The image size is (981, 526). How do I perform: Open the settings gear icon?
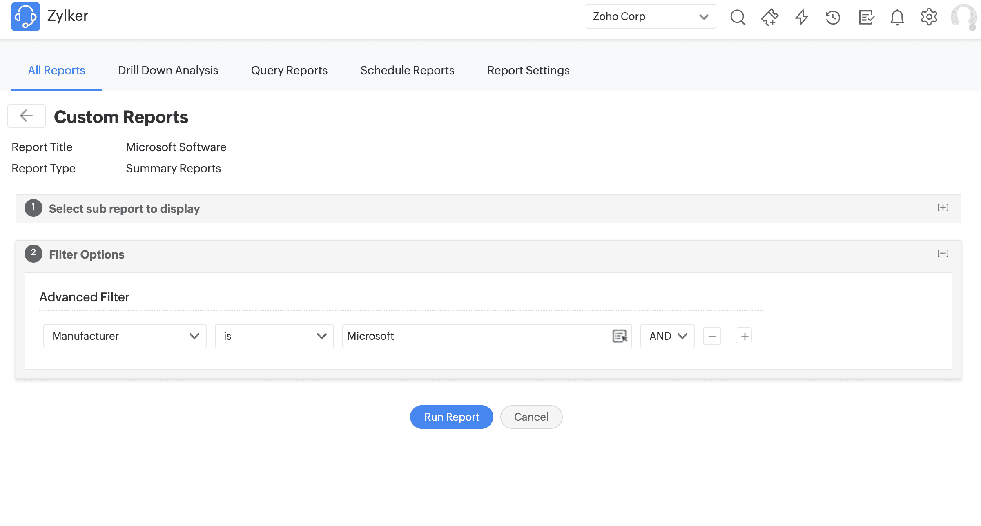point(929,17)
